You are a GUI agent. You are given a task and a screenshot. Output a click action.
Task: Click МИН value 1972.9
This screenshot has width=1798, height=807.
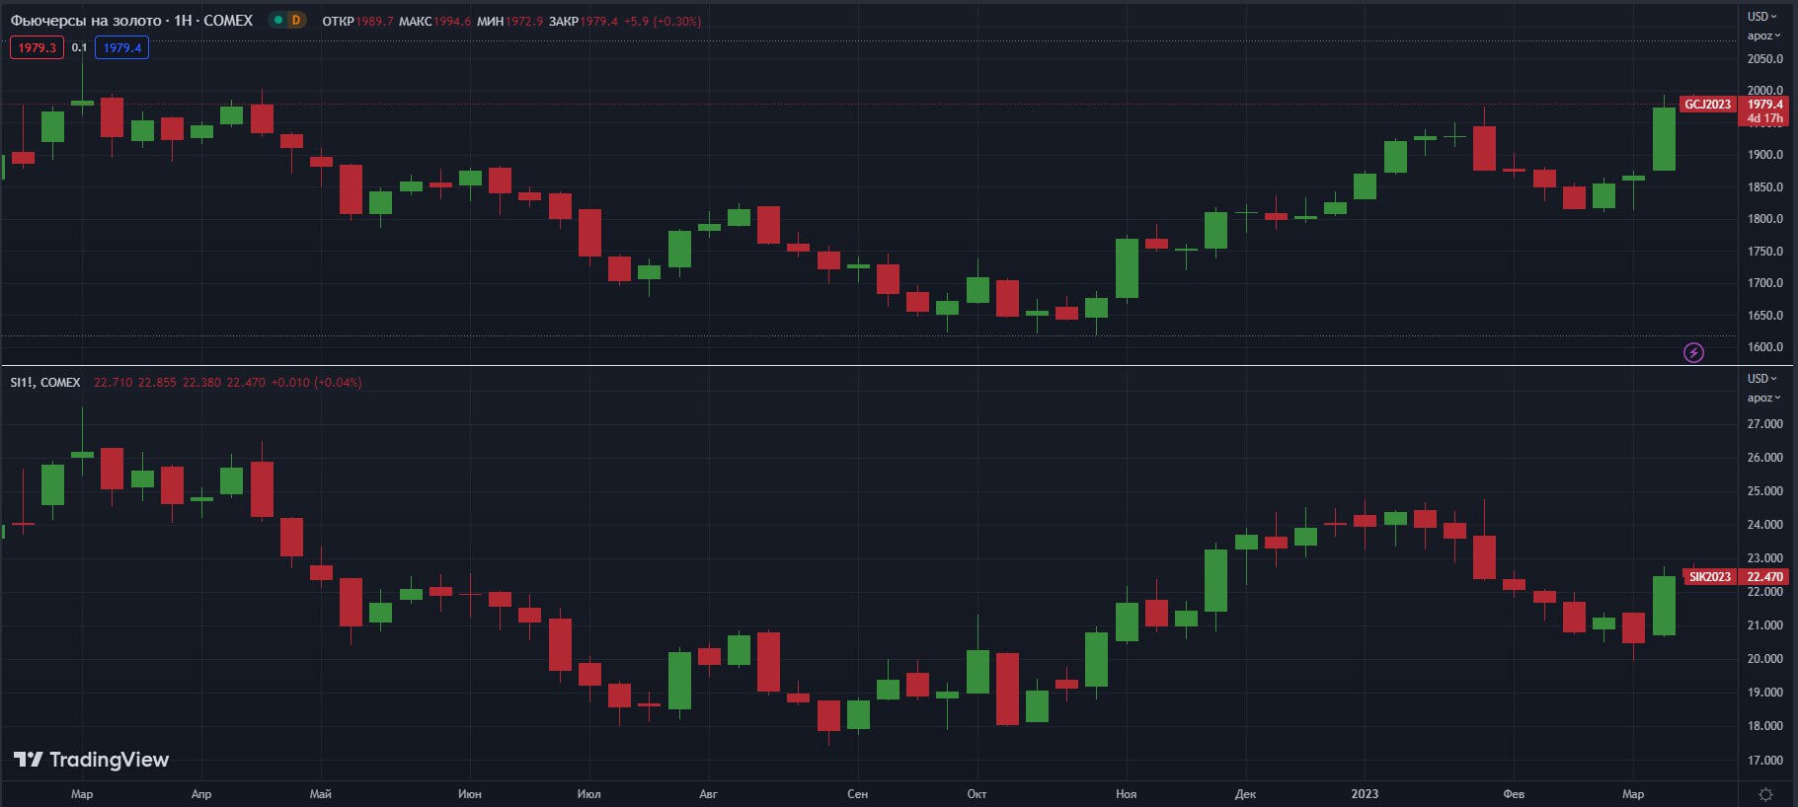[x=524, y=21]
